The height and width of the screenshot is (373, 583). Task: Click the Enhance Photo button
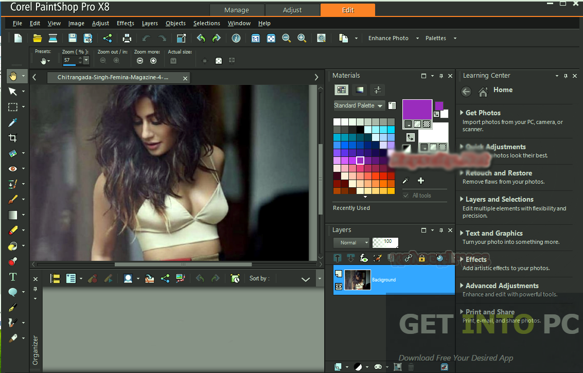(388, 38)
